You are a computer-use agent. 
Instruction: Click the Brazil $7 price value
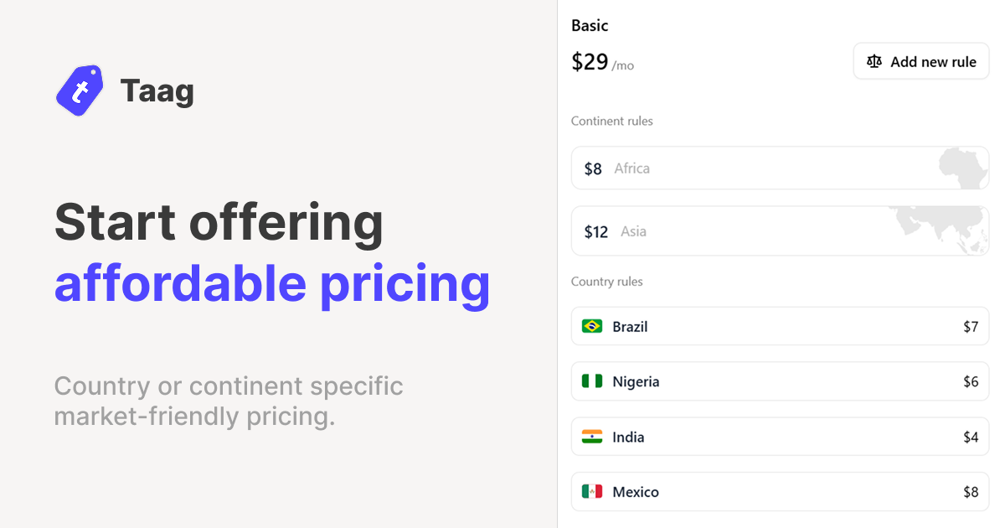tap(970, 327)
